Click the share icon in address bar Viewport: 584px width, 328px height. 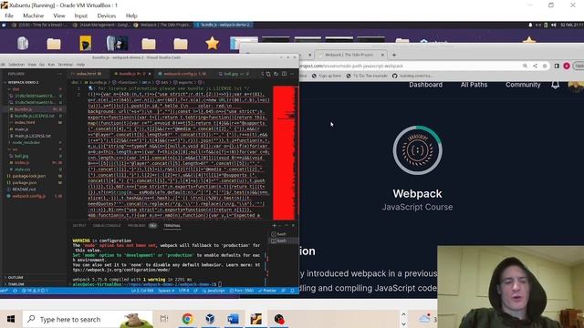click(535, 66)
